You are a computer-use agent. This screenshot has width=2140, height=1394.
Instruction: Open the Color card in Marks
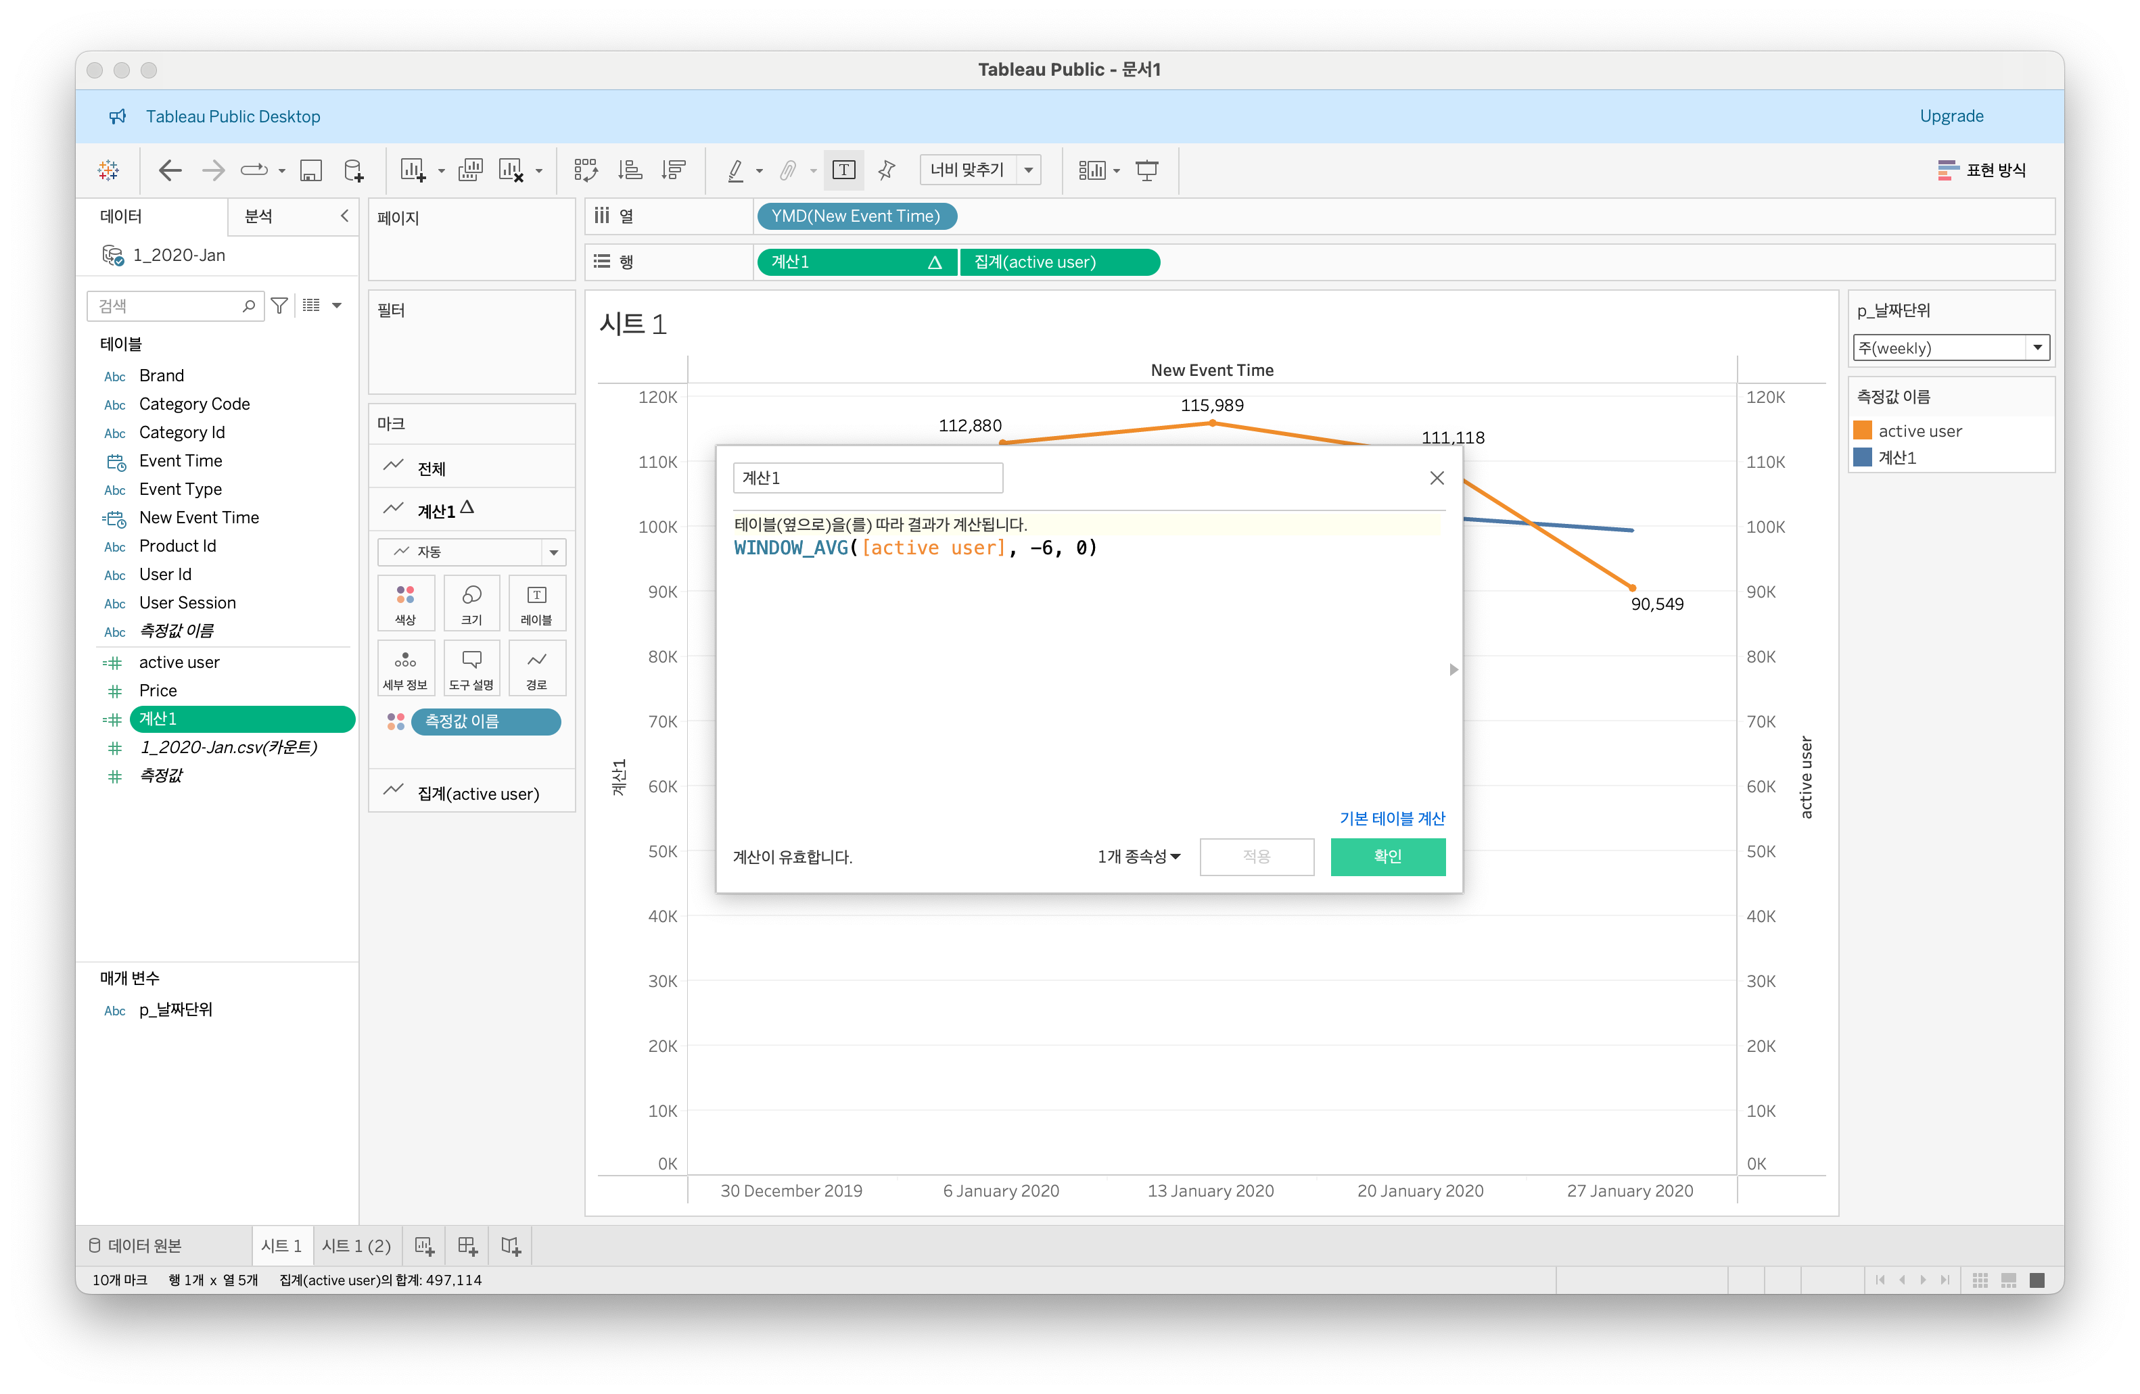[406, 603]
